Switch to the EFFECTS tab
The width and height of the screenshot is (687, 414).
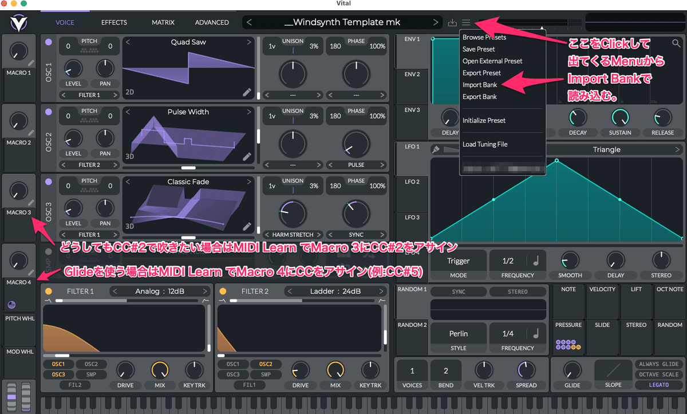114,22
